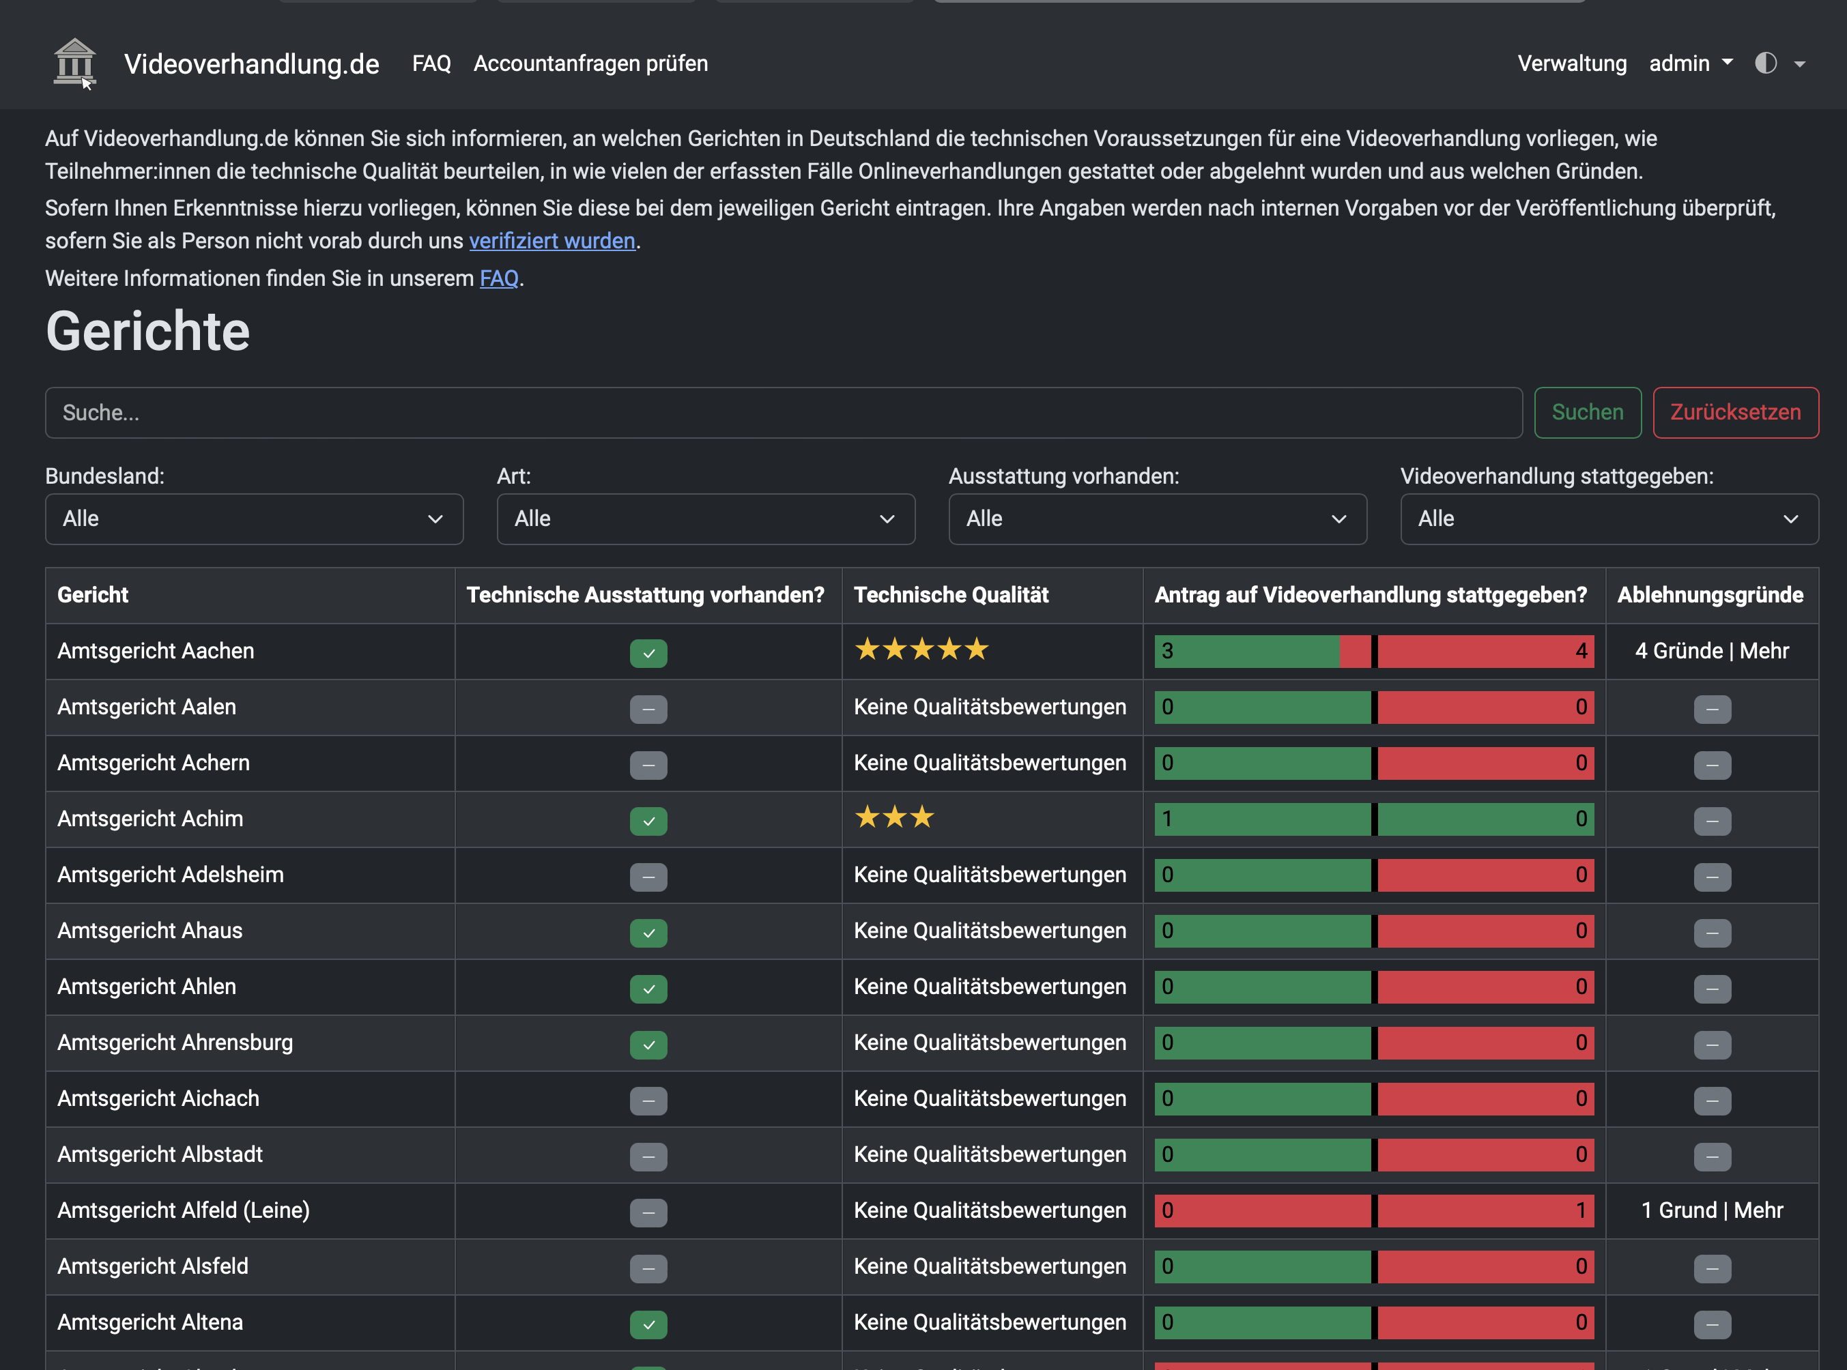Select the Amtsgericht Achern row name
This screenshot has height=1370, width=1847.
pyautogui.click(x=154, y=763)
